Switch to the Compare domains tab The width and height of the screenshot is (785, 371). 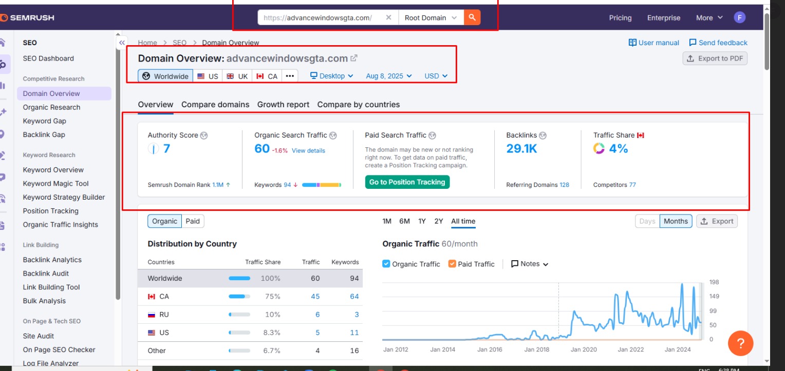[x=215, y=105]
